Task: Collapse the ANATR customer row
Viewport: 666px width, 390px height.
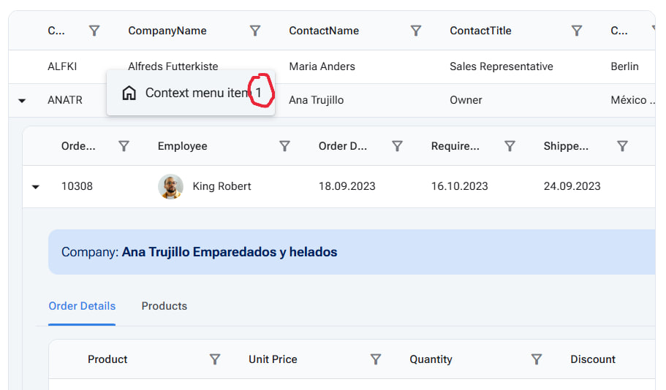Action: [22, 101]
